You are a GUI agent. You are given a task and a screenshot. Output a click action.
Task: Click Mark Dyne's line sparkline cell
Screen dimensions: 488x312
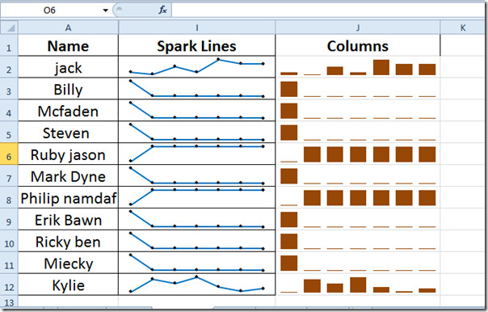196,176
